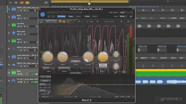Click the duplicate track icon

click(16, 3)
